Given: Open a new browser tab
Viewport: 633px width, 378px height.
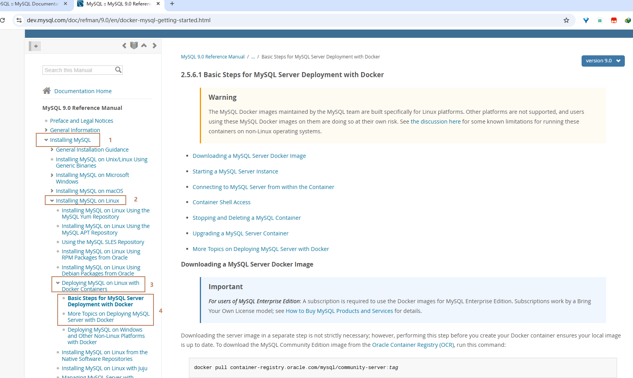Looking at the screenshot, I should [172, 4].
